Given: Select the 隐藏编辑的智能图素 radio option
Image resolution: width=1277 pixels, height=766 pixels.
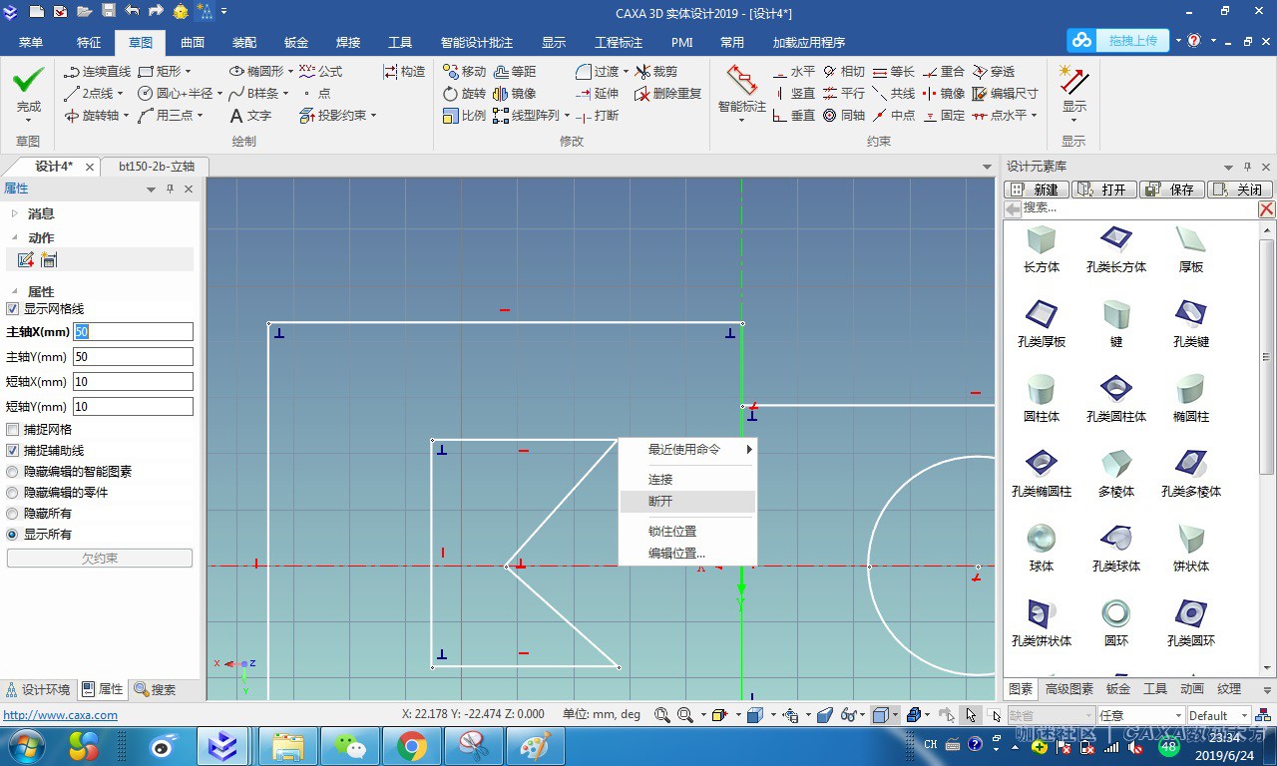Looking at the screenshot, I should point(13,472).
